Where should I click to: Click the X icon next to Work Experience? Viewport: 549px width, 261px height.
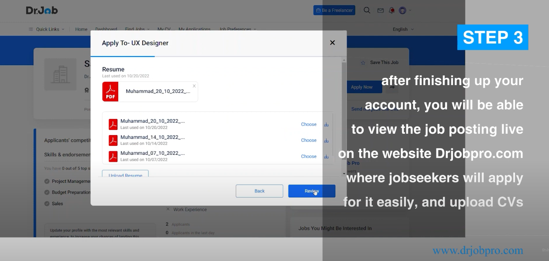pos(168,209)
